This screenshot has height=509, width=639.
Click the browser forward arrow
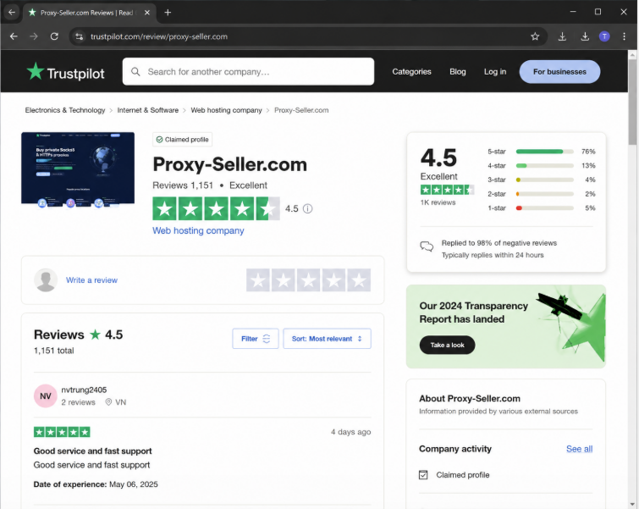point(34,36)
